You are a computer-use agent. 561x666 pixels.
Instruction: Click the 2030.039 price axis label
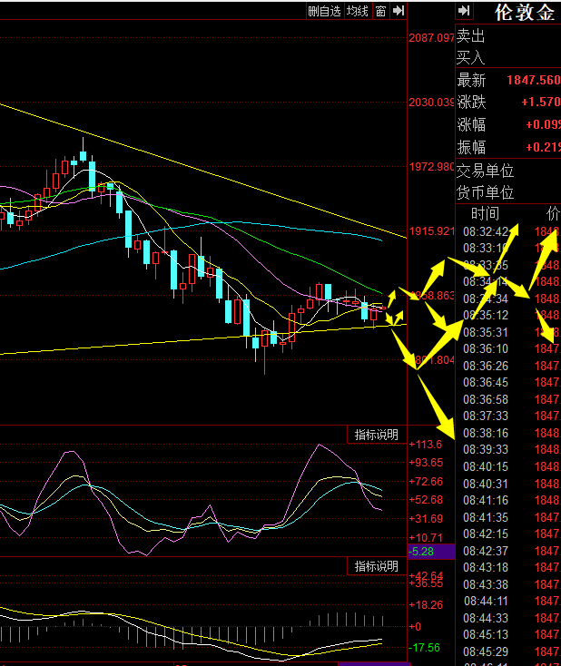431,103
